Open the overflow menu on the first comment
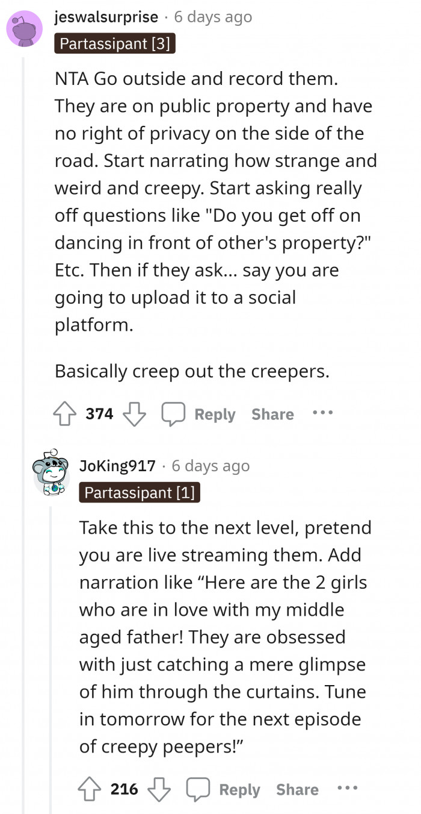The width and height of the screenshot is (421, 814). pyautogui.click(x=323, y=413)
